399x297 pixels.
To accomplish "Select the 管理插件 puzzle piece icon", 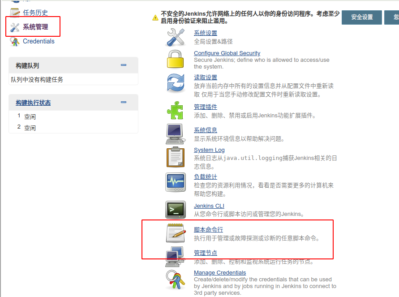I will point(176,111).
